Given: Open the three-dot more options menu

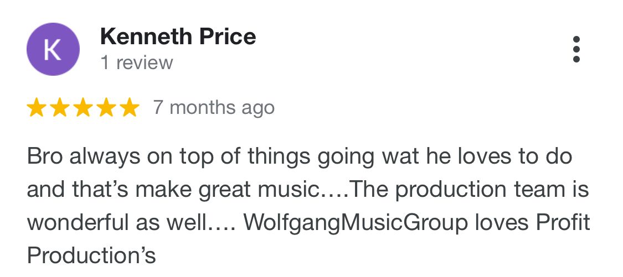Looking at the screenshot, I should [x=576, y=50].
